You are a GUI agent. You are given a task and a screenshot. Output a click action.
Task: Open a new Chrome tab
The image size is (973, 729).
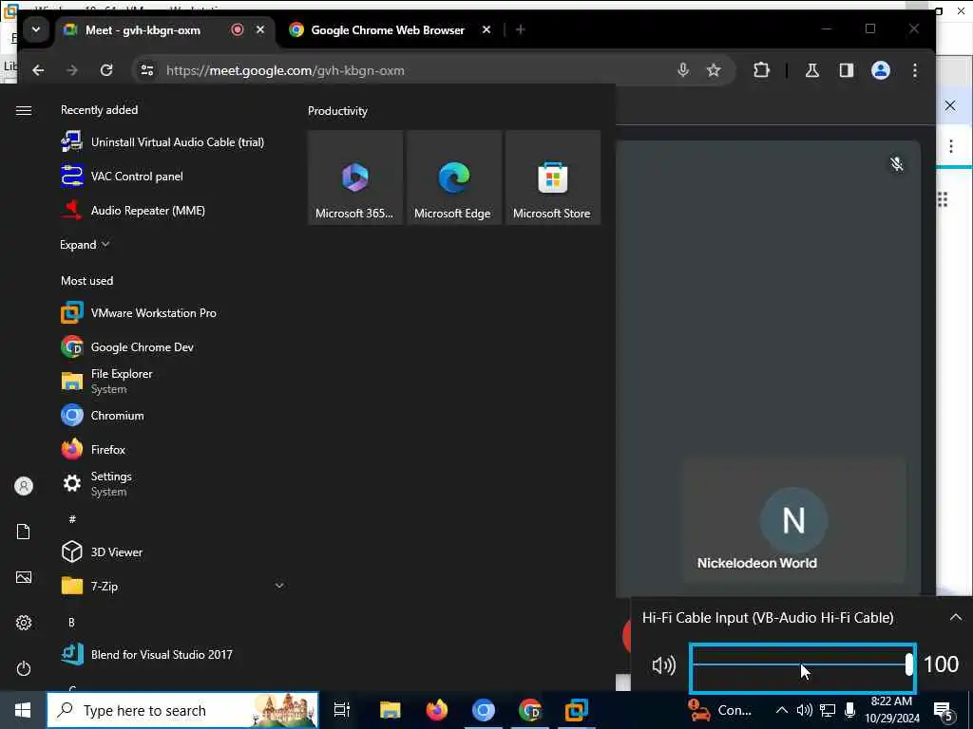521,29
